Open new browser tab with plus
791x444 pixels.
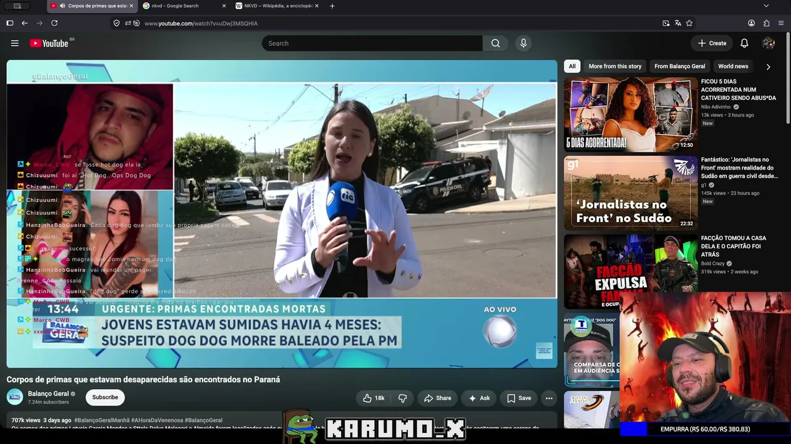(x=332, y=6)
